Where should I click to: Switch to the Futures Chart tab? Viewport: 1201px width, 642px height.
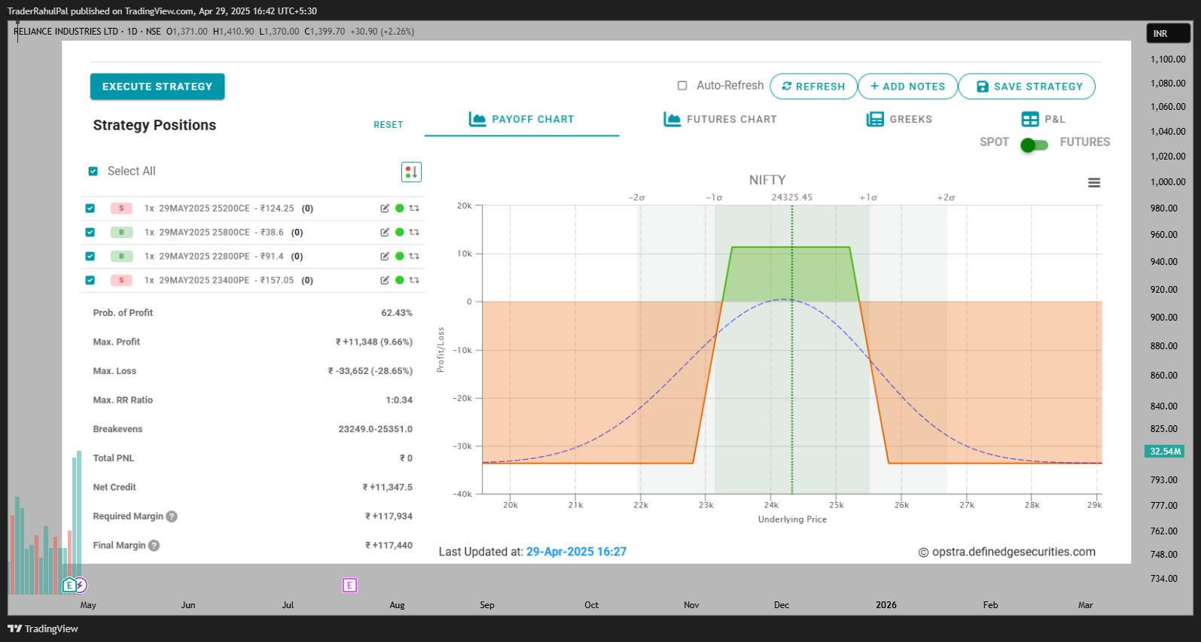pyautogui.click(x=720, y=120)
